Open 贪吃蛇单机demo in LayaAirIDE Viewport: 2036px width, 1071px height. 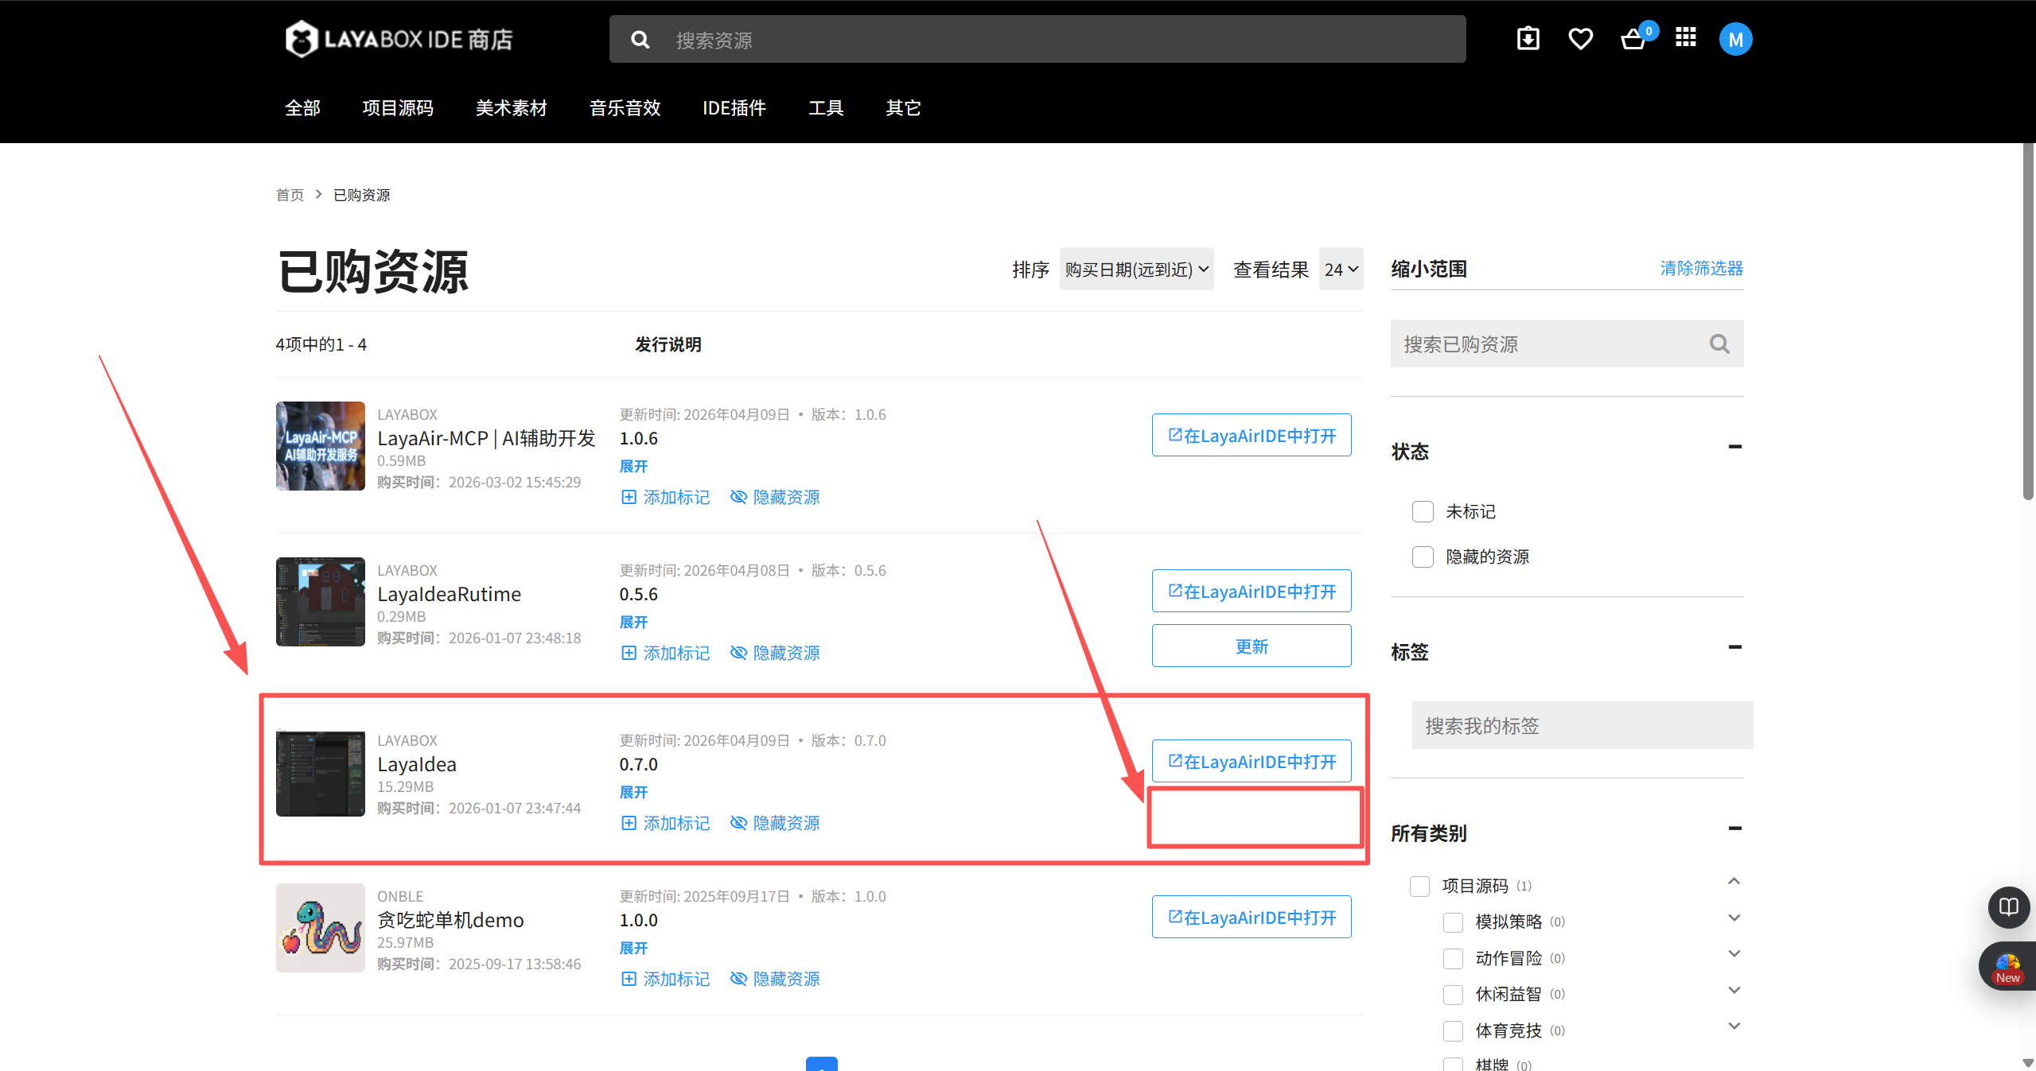tap(1252, 917)
